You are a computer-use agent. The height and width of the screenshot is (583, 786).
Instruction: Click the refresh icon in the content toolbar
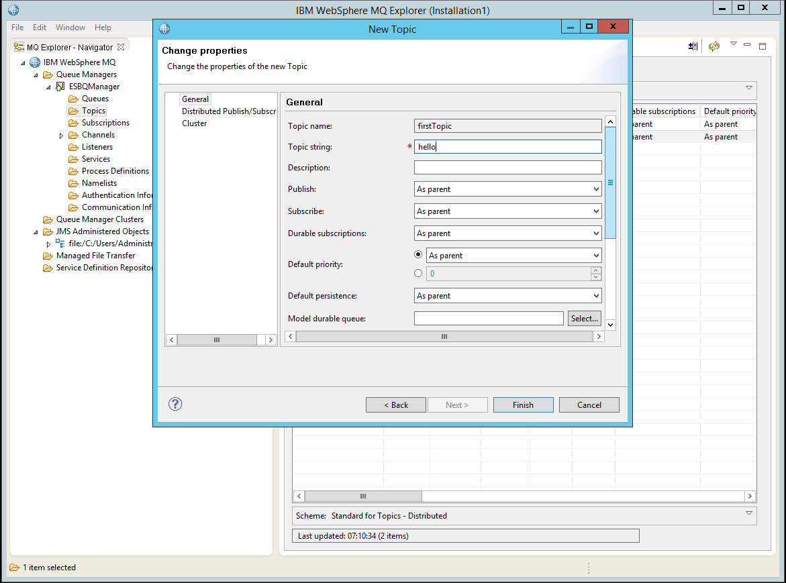pyautogui.click(x=713, y=46)
